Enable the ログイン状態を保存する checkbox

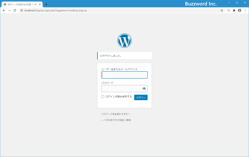pyautogui.click(x=103, y=97)
